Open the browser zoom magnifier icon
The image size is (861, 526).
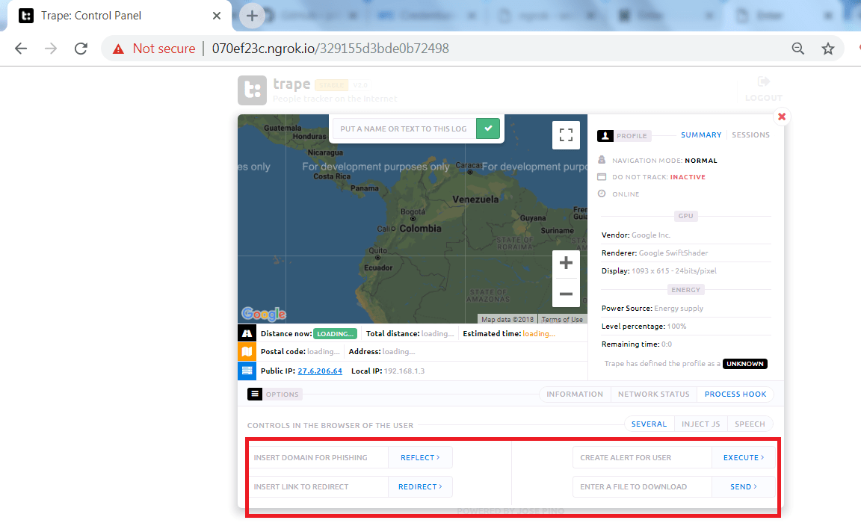tap(798, 49)
